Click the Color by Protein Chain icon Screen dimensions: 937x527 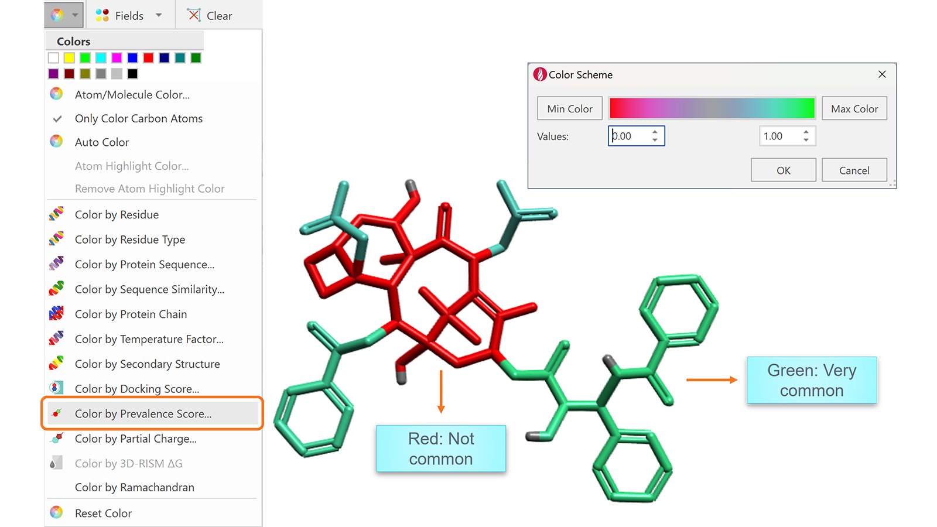coord(56,314)
